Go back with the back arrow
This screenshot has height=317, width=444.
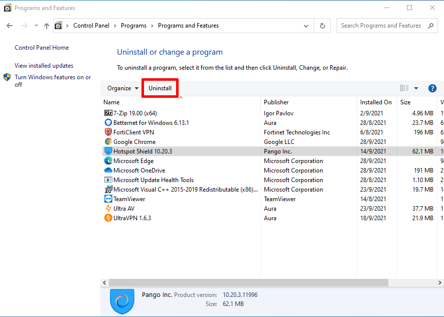pyautogui.click(x=10, y=26)
